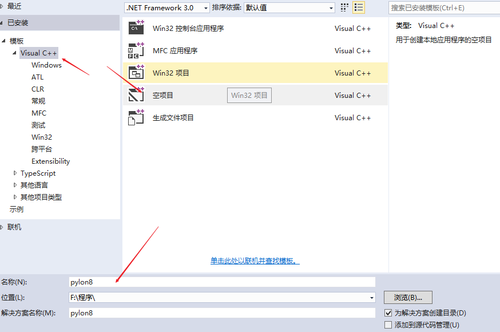Switch to medium icons view

(344, 7)
